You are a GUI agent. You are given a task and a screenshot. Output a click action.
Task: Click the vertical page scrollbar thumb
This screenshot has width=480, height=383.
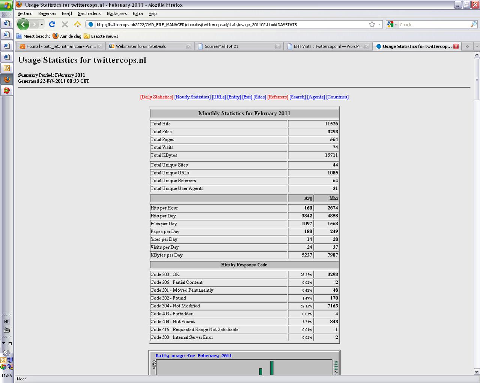click(477, 79)
